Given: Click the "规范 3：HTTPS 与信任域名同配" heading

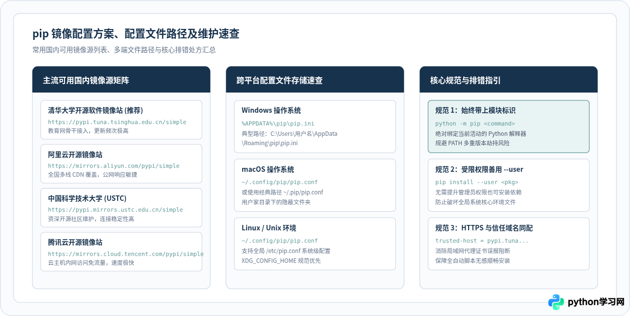Looking at the screenshot, I should pos(484,228).
